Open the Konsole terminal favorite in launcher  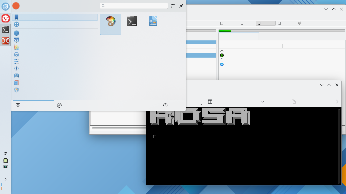click(x=132, y=21)
